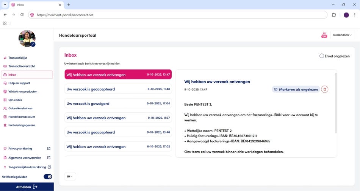Click the message detail vertical scrollbar

(x=336, y=103)
